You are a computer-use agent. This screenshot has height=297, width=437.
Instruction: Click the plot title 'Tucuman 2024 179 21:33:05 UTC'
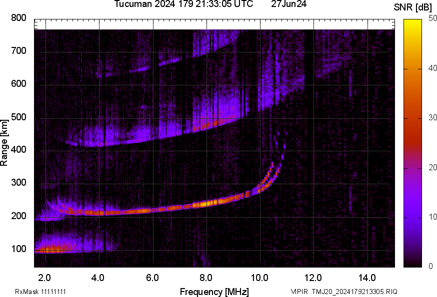(183, 4)
